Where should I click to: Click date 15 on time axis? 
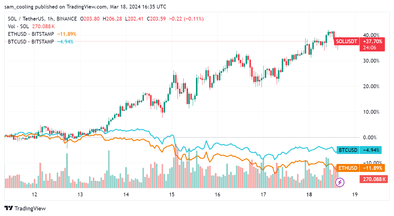point(172,195)
